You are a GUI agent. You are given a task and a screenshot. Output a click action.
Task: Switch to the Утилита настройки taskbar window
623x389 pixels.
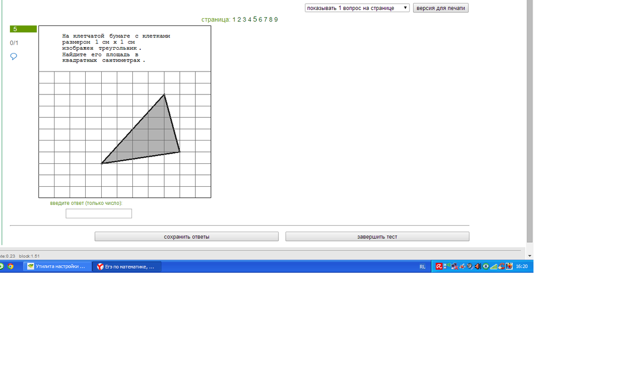pyautogui.click(x=57, y=267)
